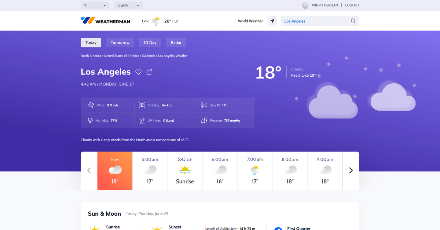
Task: Open the °C temperature unit dropdown
Action: 95,5
